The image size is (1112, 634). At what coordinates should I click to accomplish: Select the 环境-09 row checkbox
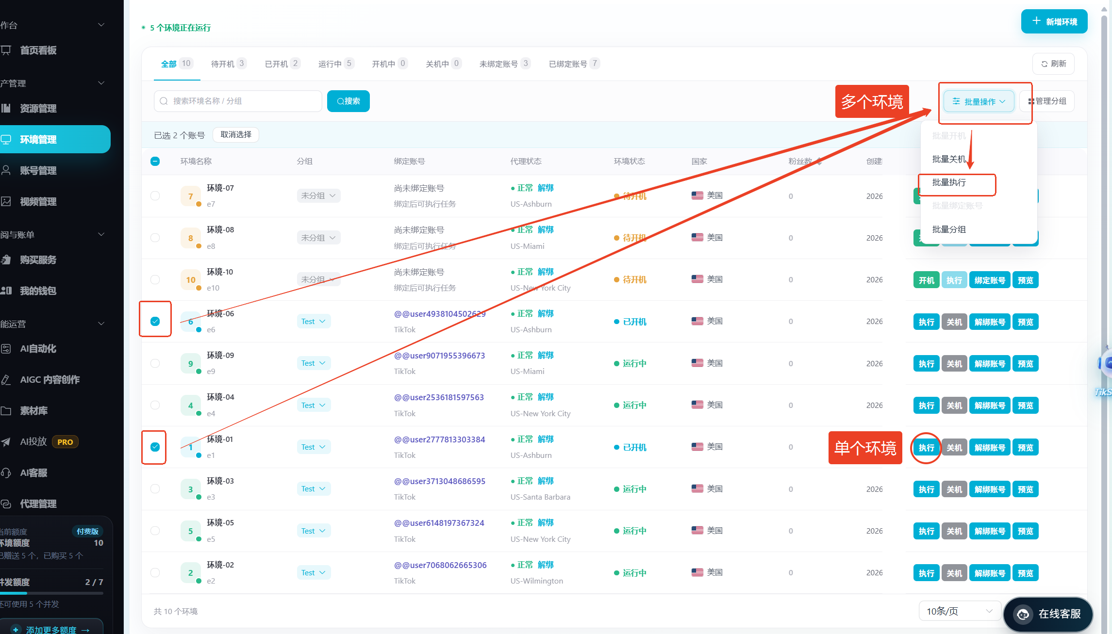point(155,363)
